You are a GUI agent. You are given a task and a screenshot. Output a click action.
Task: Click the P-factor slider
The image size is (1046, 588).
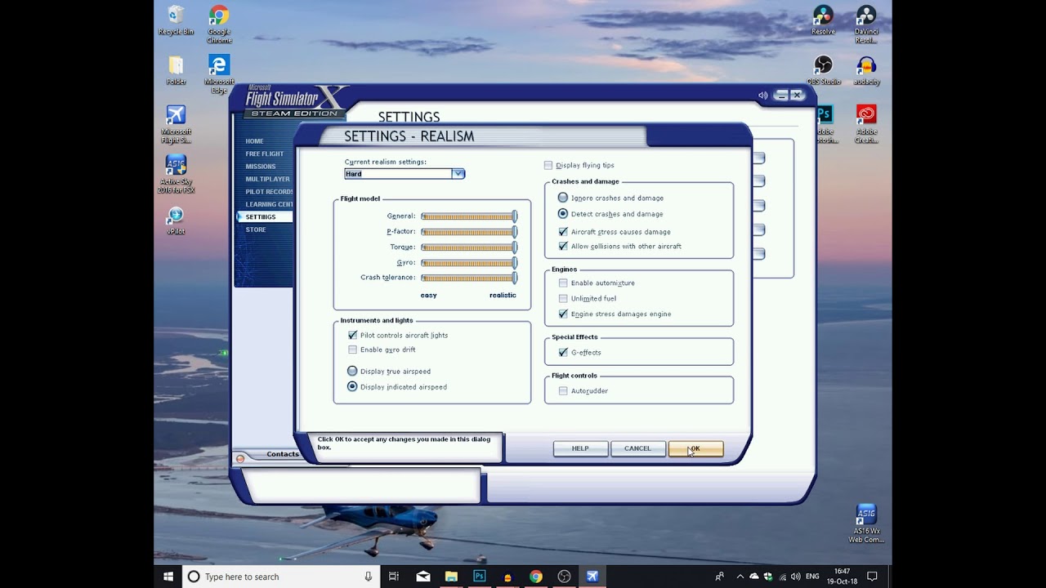click(469, 232)
